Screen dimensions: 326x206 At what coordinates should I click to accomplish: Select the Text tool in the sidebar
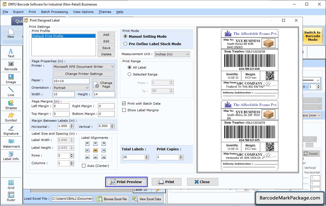pyautogui.click(x=11, y=53)
